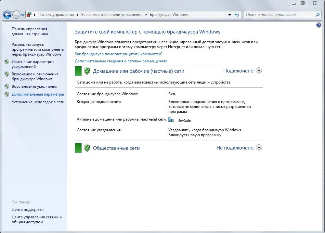Click 'Входящие подключения:' label
The height and width of the screenshot is (233, 325).
(x=99, y=102)
